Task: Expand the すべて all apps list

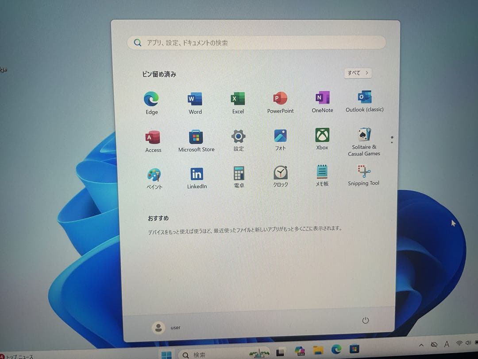Action: pyautogui.click(x=358, y=73)
